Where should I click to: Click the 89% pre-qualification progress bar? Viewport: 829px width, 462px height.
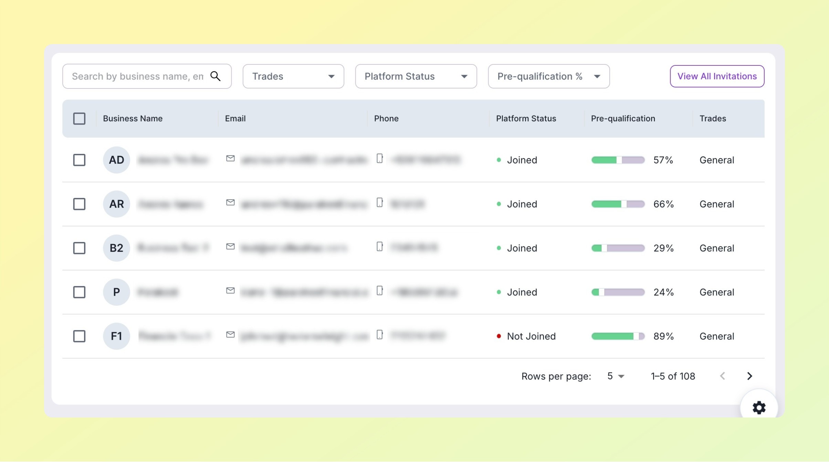(x=618, y=336)
